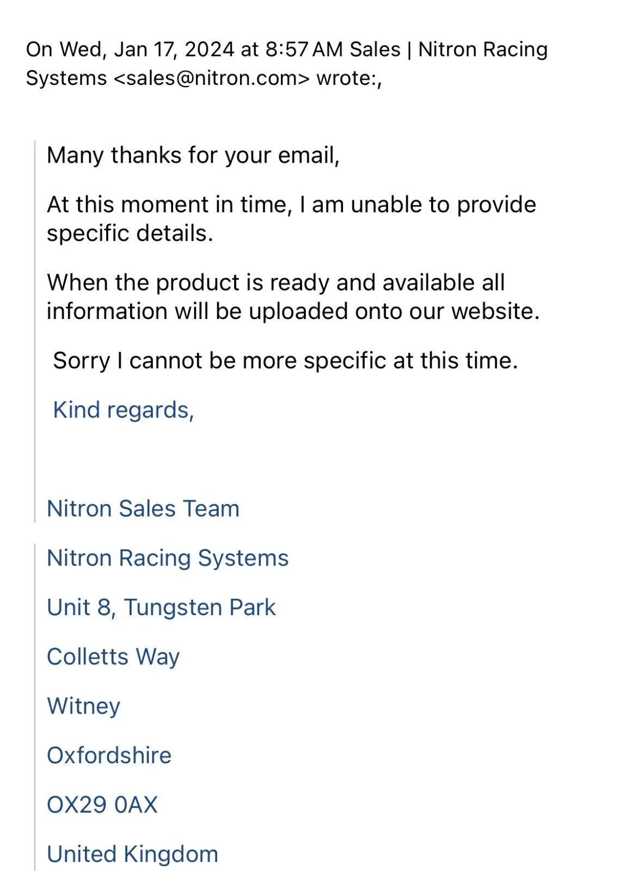The image size is (626, 871).
Task: Open the 'Unit 8, Tungsten Park' address line
Action: pos(161,608)
